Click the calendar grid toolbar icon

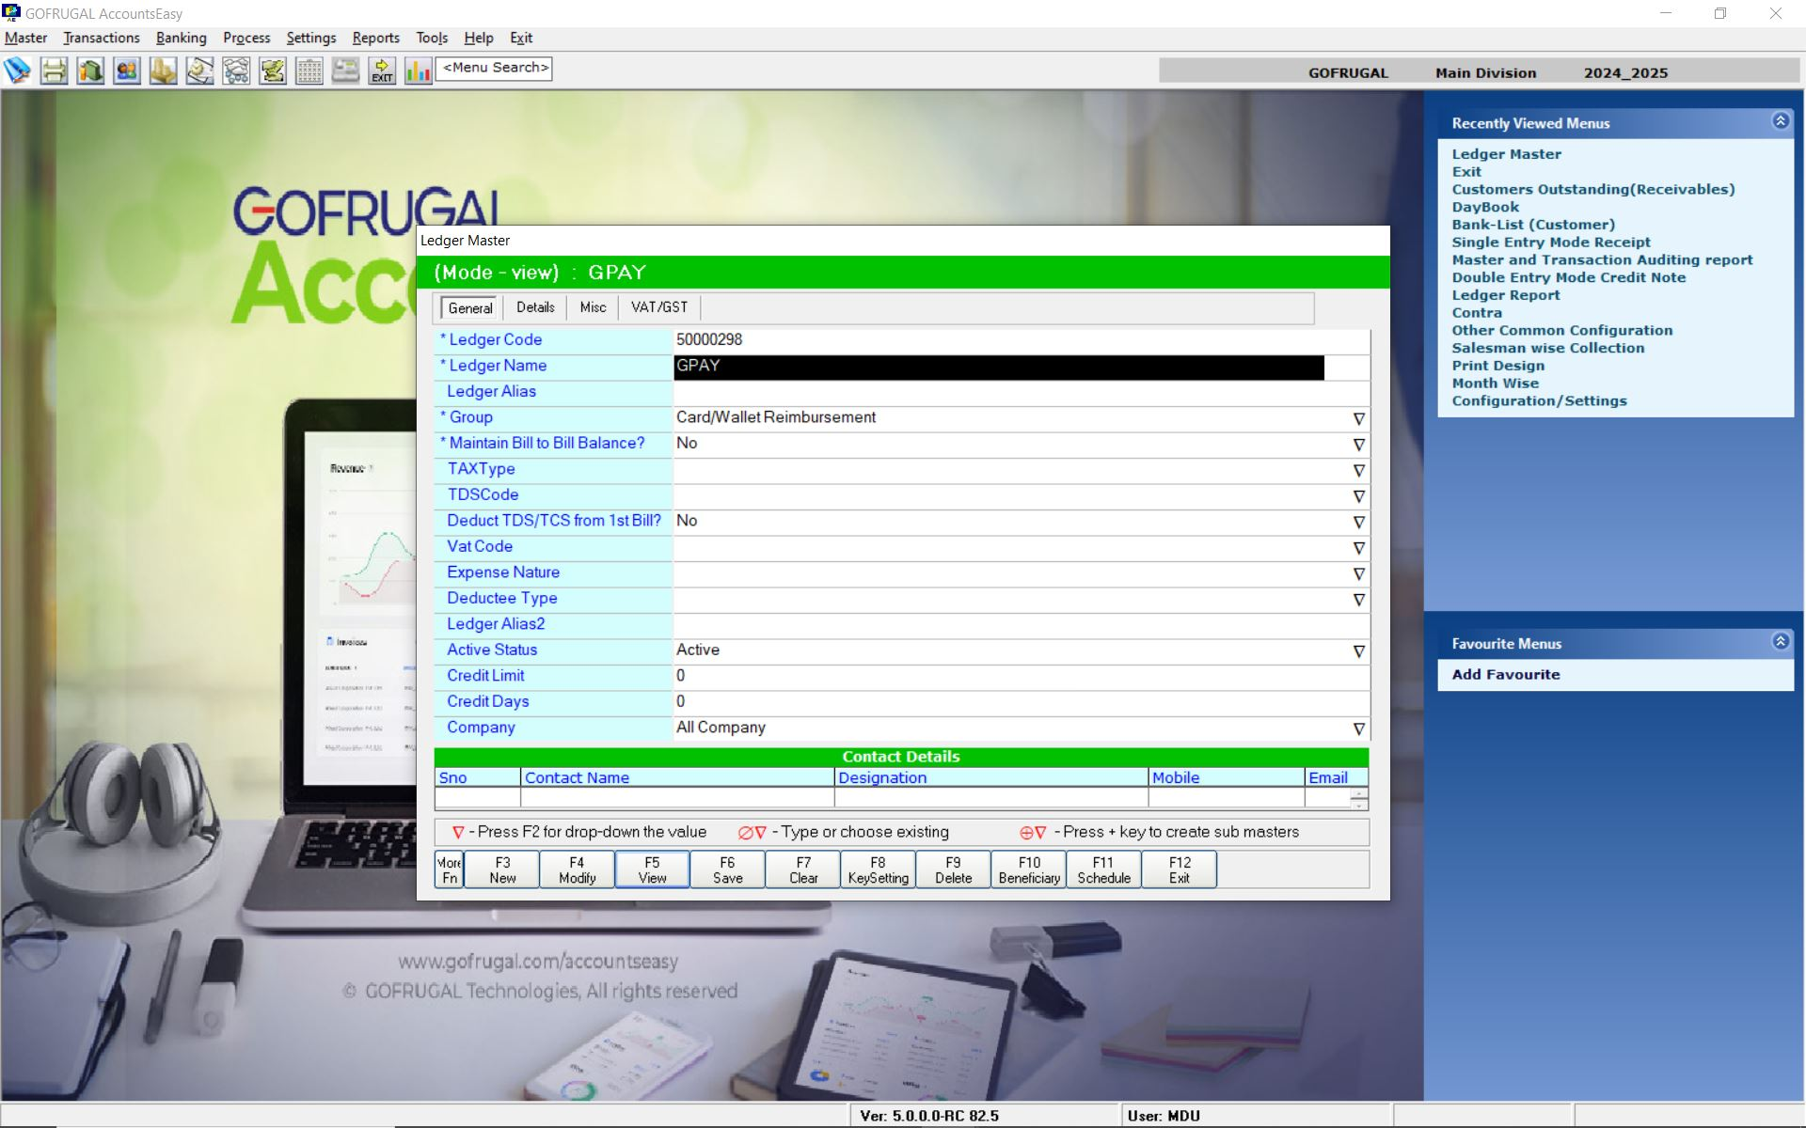coord(309,70)
